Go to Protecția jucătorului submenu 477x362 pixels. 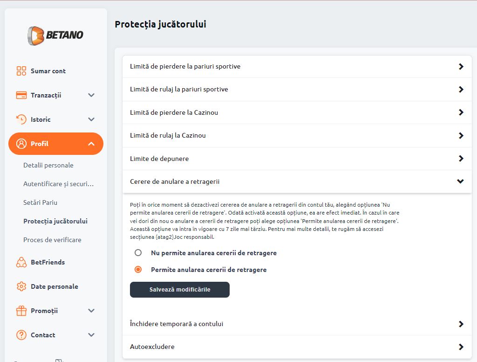coord(55,221)
